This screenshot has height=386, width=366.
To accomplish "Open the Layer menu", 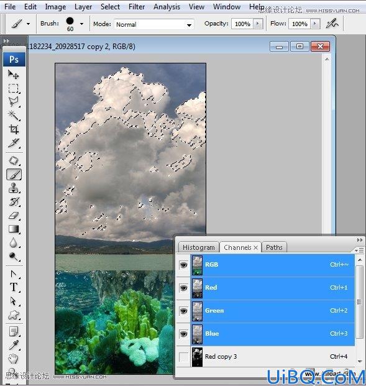I will point(83,7).
